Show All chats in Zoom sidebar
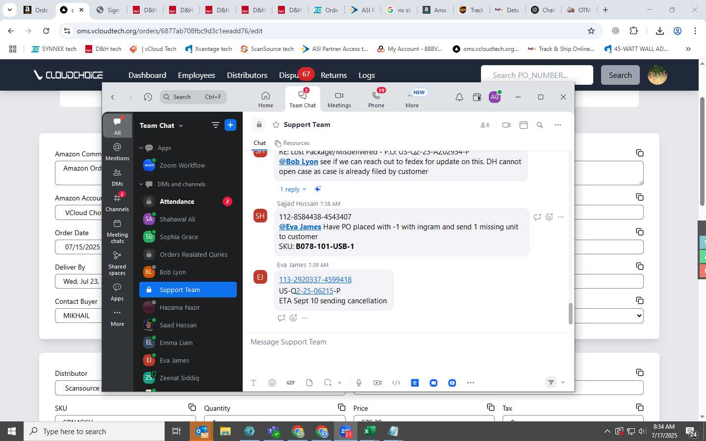Screen dimensions: 706x441 coord(117,126)
